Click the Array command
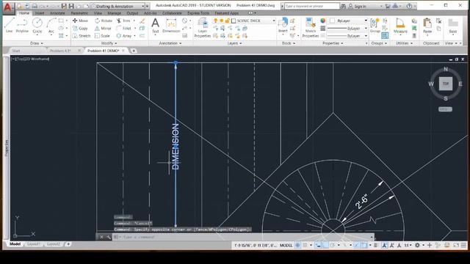This screenshot has width=470, height=264. click(124, 36)
